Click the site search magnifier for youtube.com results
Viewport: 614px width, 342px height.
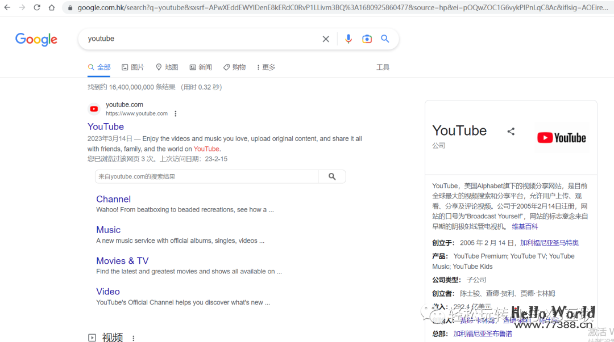click(x=331, y=176)
